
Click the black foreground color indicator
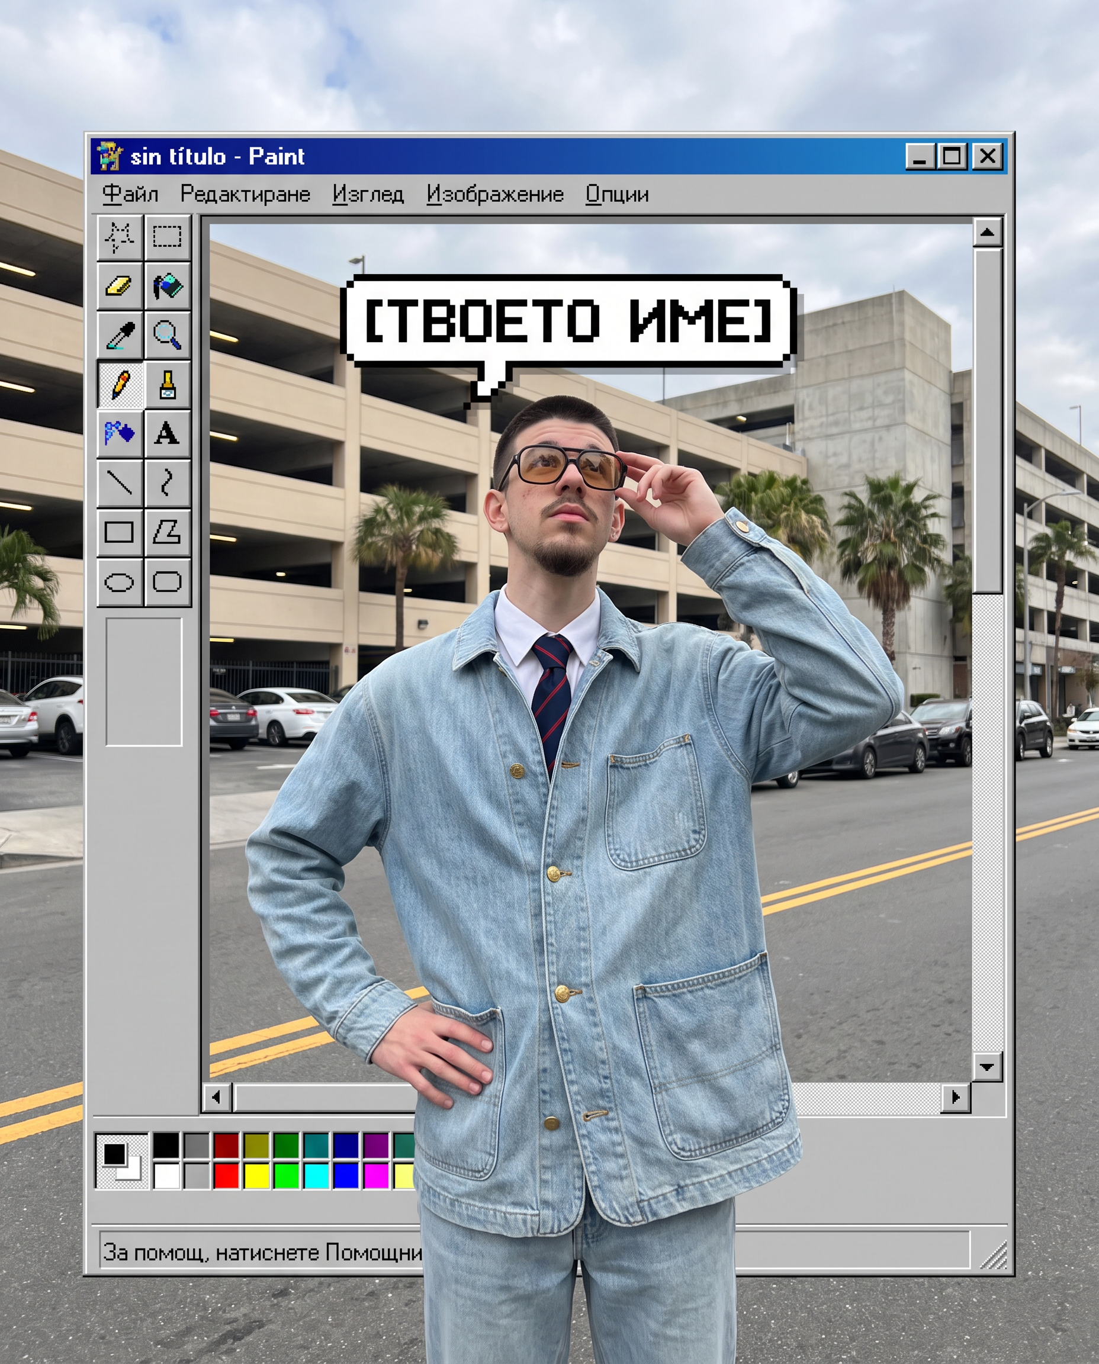pos(115,1154)
